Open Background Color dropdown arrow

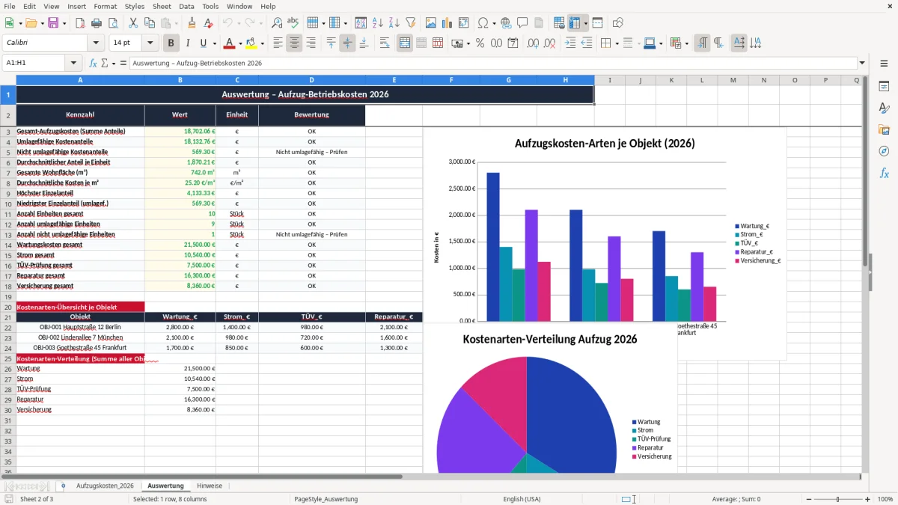pos(262,43)
